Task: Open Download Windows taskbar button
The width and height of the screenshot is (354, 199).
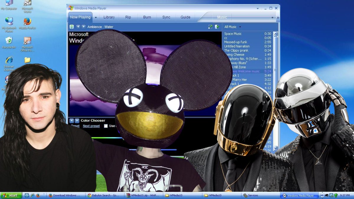Action: pyautogui.click(x=67, y=195)
